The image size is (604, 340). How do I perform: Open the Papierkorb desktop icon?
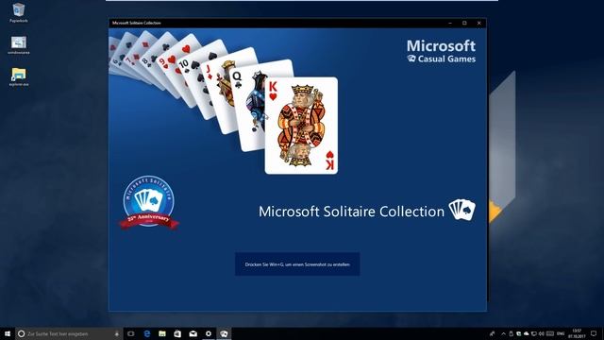(x=19, y=12)
